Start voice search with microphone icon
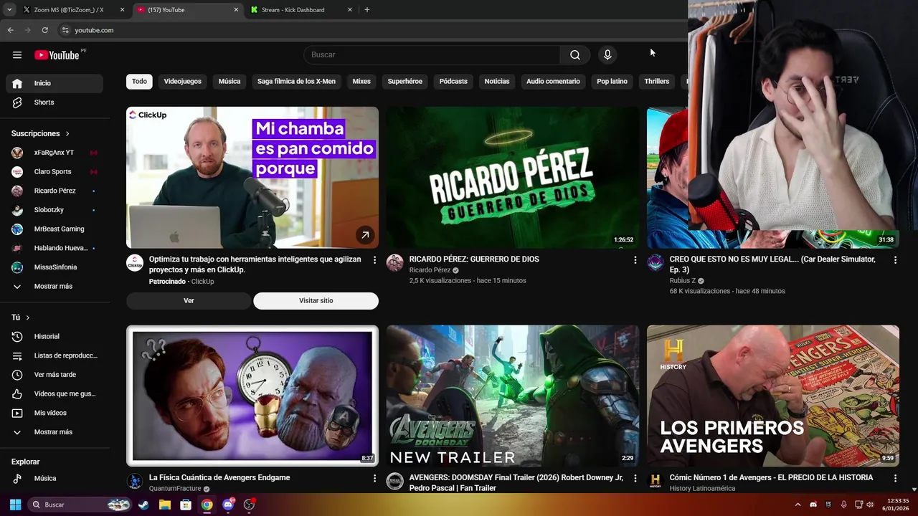 tap(607, 55)
